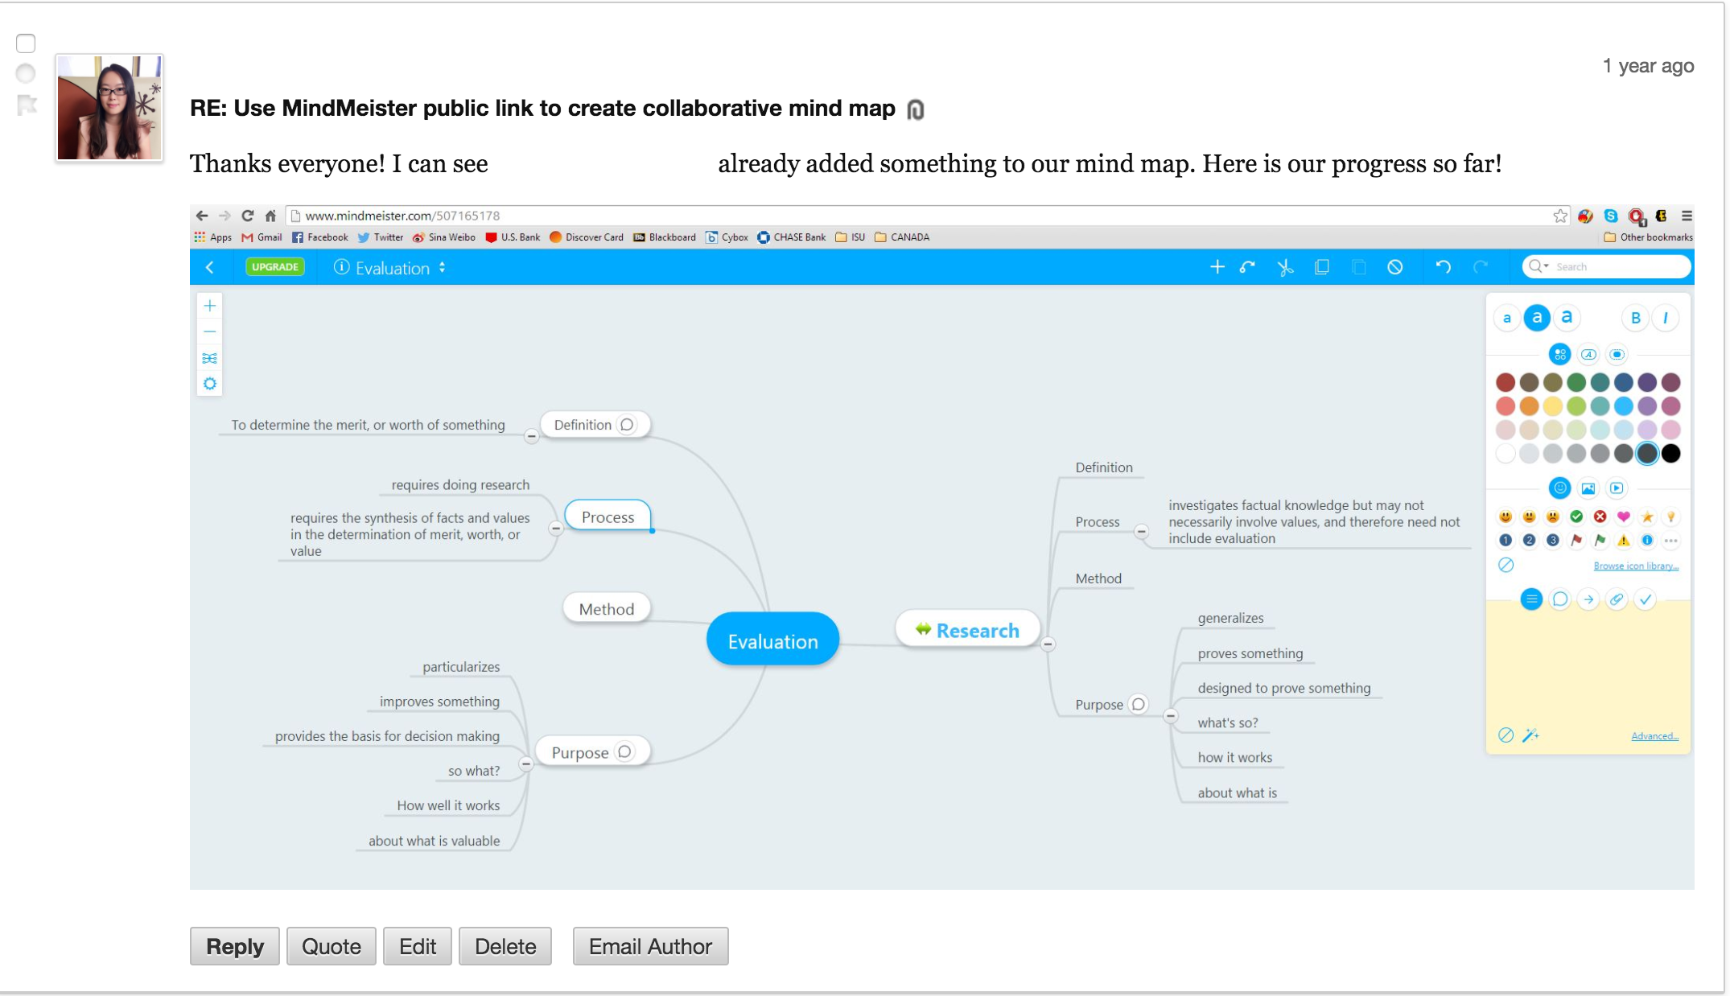Toggle italic I text formatting
This screenshot has height=996, width=1730.
coord(1665,318)
